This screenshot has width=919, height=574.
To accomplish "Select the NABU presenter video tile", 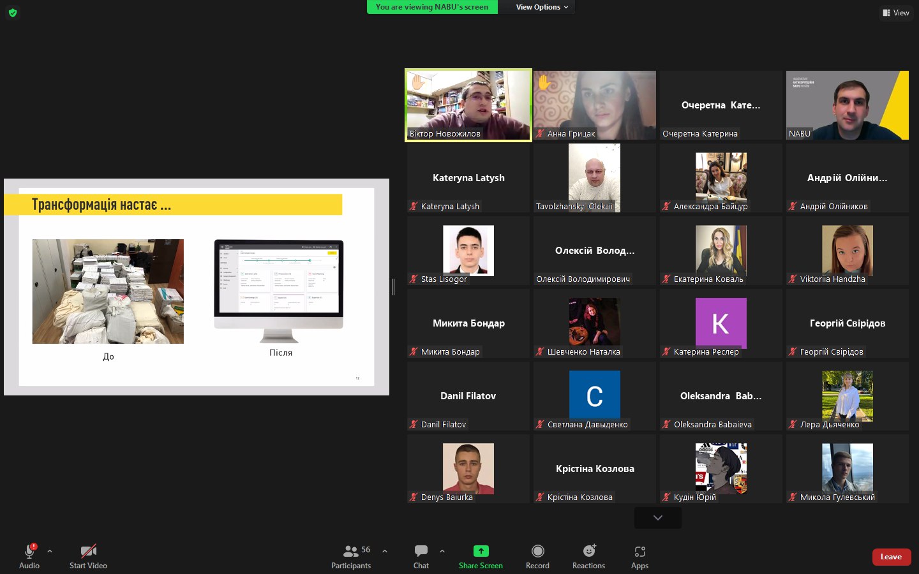I will point(847,105).
